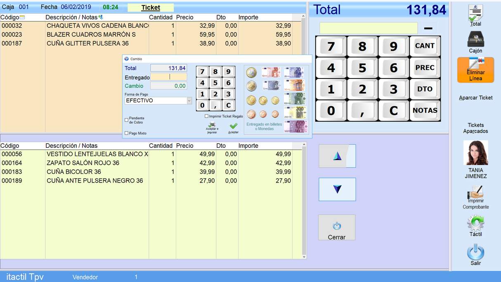This screenshot has height=282, width=501.
Task: Click Aparcar Ticket
Action: click(x=475, y=98)
